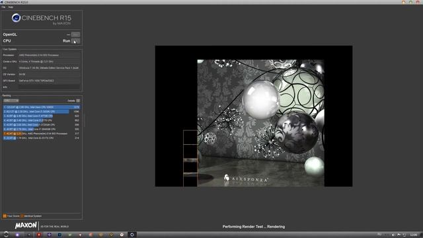This screenshot has width=423, height=238.
Task: Open the network icon in system tray
Action: 404,235
